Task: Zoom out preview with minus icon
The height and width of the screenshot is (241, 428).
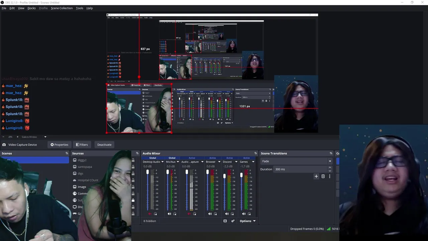Action: (x=3, y=137)
